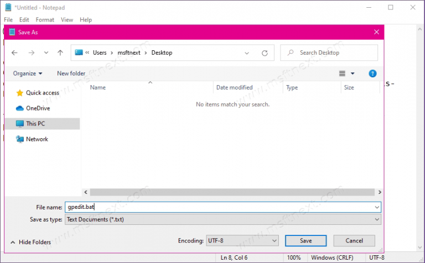425x263 pixels.
Task: Click the Notepad title bar icon
Action: pos(8,7)
